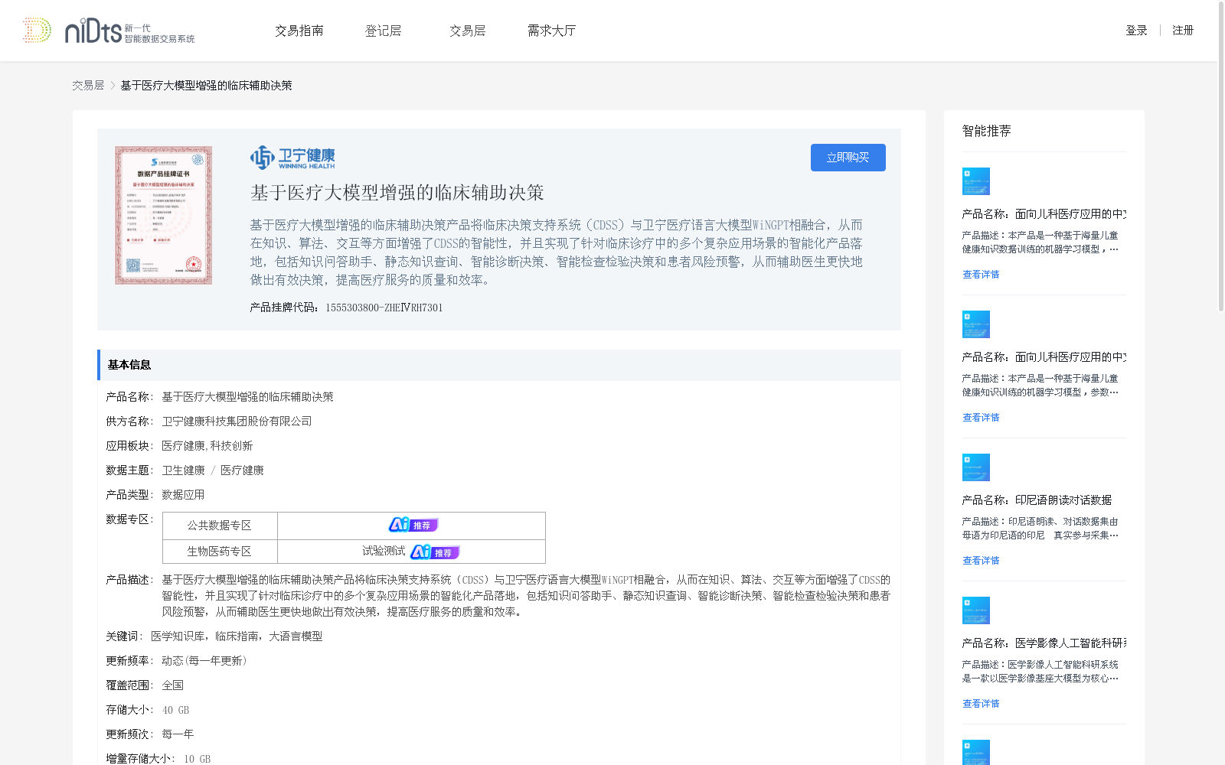
Task: Click the 动态(每一年更新) update frequency value
Action: click(204, 661)
